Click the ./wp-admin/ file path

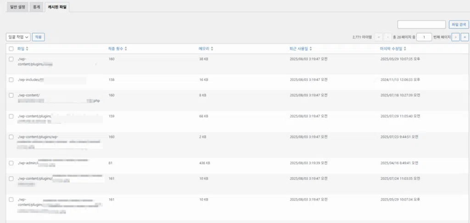click(28, 163)
